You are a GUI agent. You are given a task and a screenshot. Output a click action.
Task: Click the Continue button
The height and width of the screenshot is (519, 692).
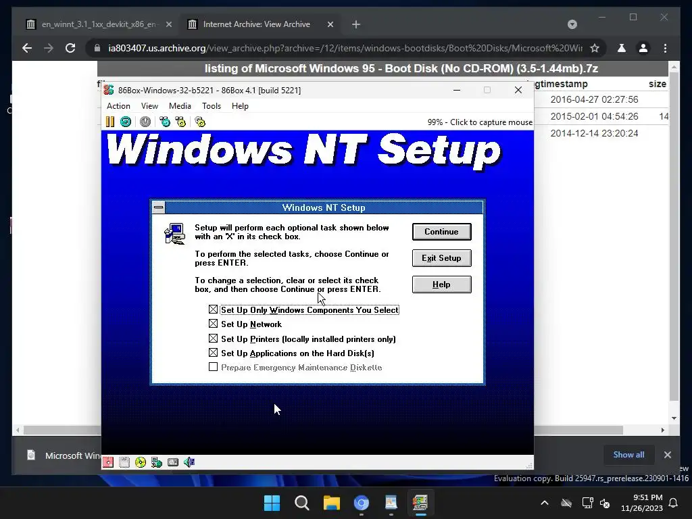[441, 232]
